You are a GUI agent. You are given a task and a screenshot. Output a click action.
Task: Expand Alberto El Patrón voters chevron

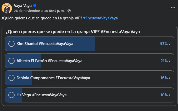[x=170, y=61]
